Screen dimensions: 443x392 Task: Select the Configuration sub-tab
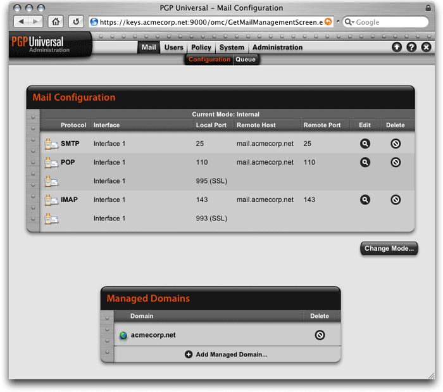[209, 60]
